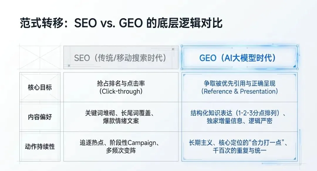Click the 动作持续性 row label
Viewport: 317px width, 171px height.
40,146
